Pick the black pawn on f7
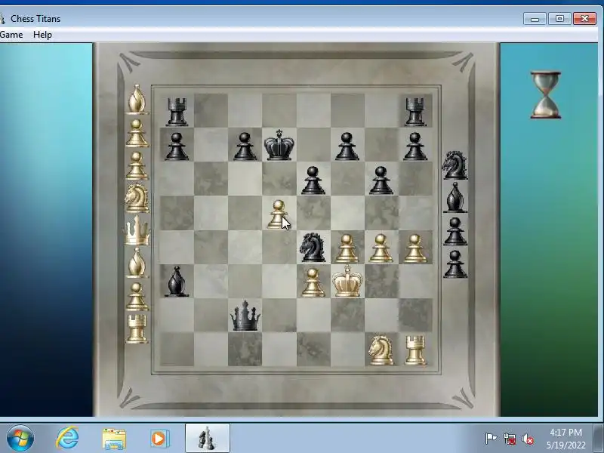This screenshot has height=453, width=604. click(347, 146)
